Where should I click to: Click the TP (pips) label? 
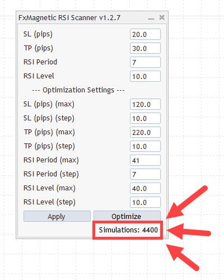coord(38,48)
